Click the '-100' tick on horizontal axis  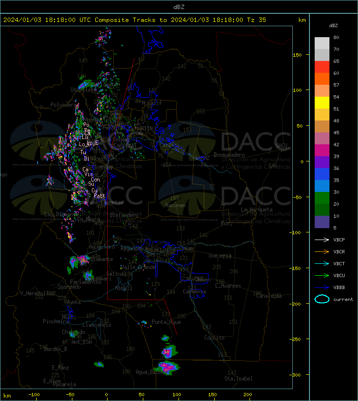click(x=34, y=395)
